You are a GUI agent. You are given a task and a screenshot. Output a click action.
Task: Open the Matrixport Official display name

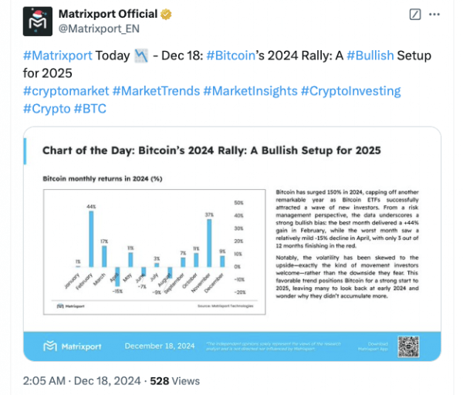click(107, 15)
